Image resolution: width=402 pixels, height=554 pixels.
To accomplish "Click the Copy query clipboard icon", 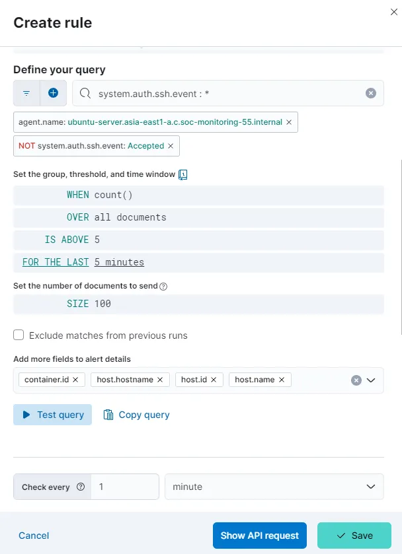I will (108, 415).
